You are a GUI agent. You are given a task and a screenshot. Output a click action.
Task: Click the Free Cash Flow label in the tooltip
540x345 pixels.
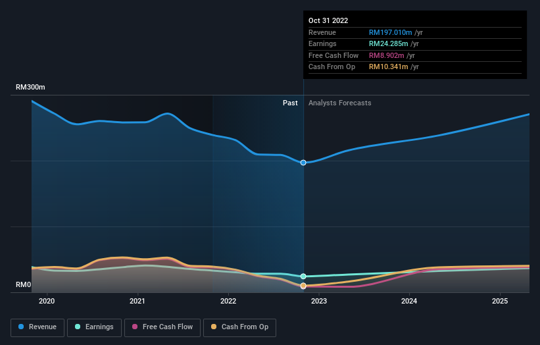click(x=333, y=55)
